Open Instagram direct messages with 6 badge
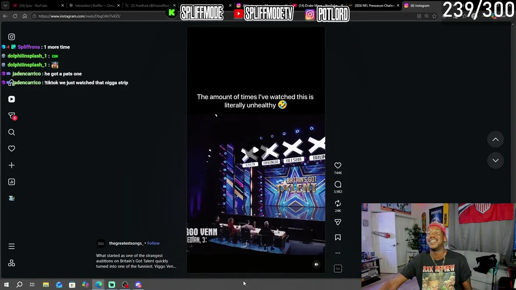This screenshot has width=516, height=290. pos(12,116)
